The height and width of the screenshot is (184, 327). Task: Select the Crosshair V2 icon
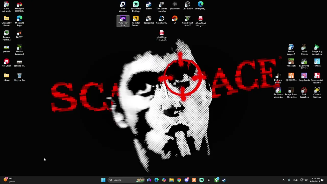tap(162, 20)
